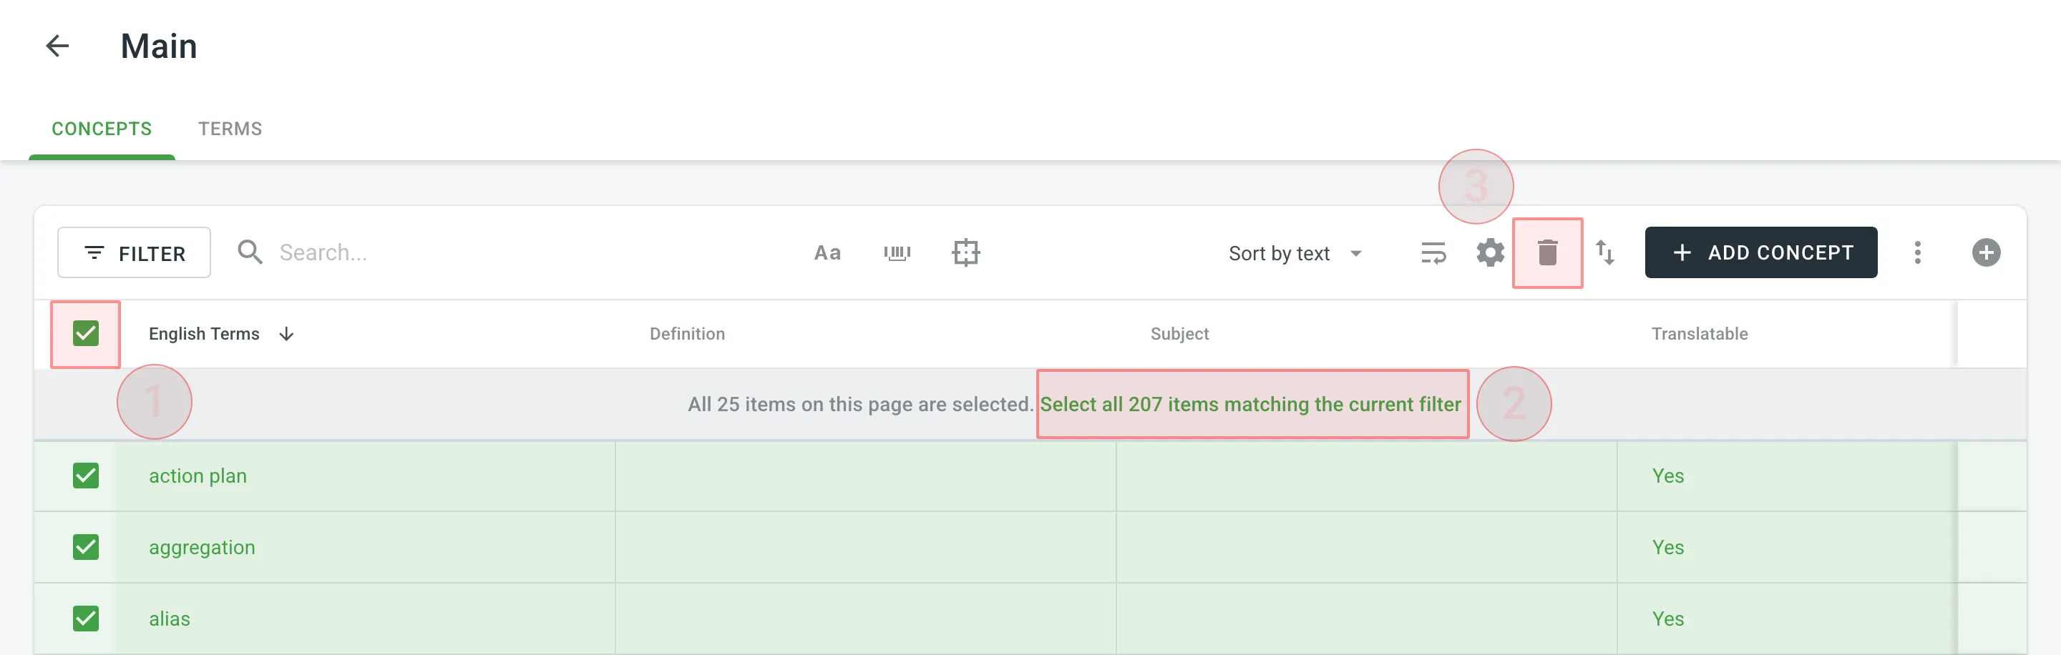Change sort order on English Terms column

[286, 333]
